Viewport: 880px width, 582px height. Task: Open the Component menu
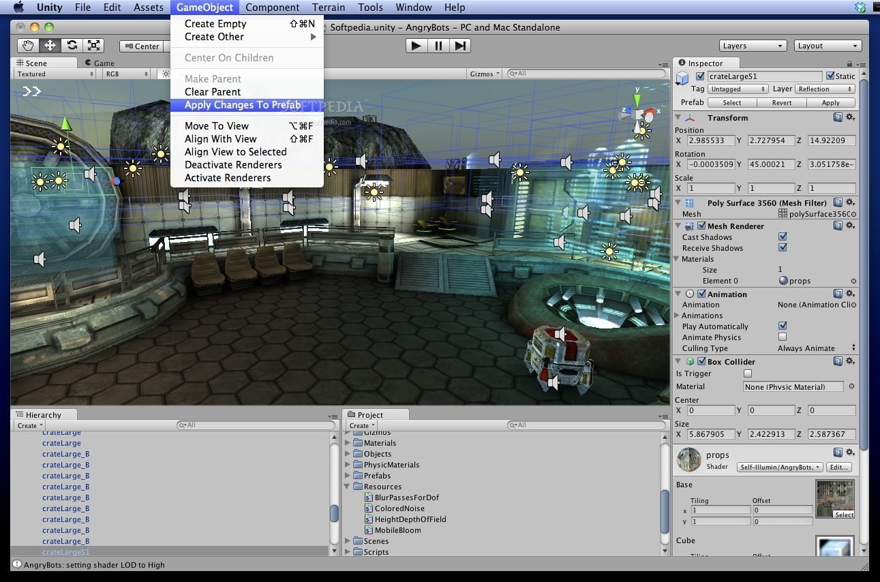(x=272, y=7)
